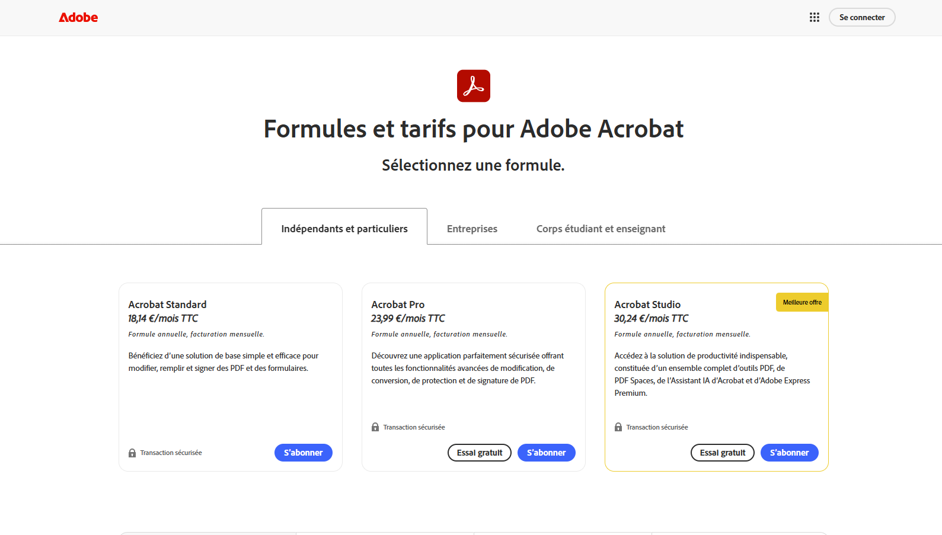942x535 pixels.
Task: Switch to the Entreprises tab
Action: [472, 229]
